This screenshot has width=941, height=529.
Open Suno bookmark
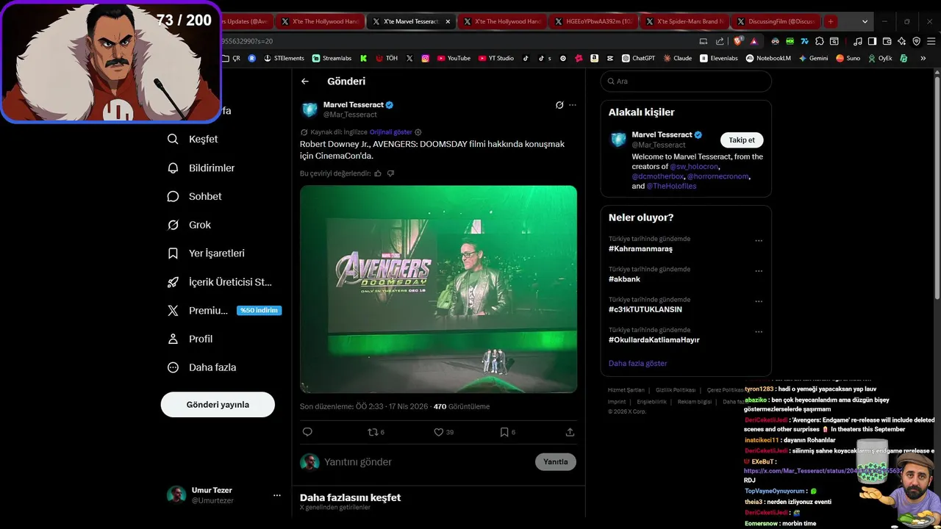(848, 58)
